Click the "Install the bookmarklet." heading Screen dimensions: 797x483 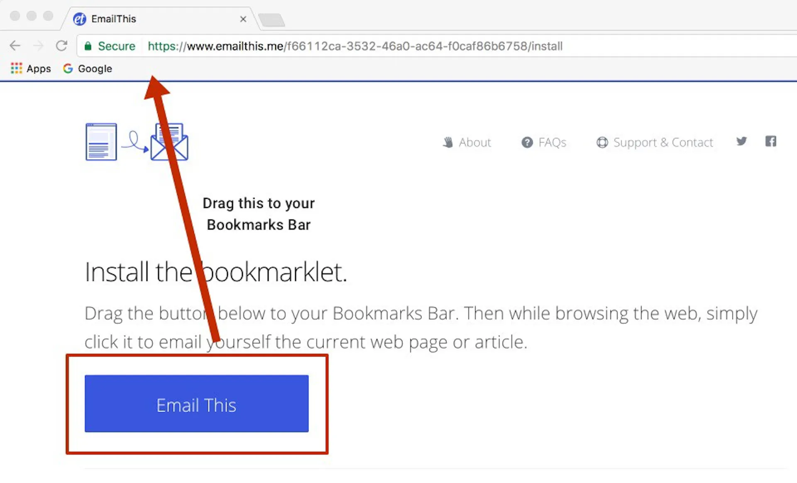pos(216,272)
